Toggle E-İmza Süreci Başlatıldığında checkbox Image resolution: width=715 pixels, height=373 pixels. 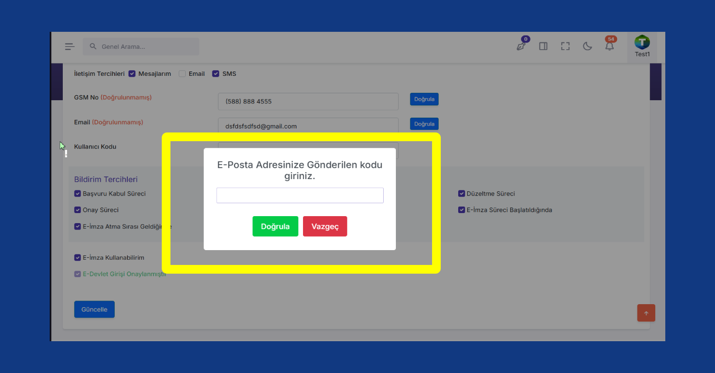(x=461, y=210)
